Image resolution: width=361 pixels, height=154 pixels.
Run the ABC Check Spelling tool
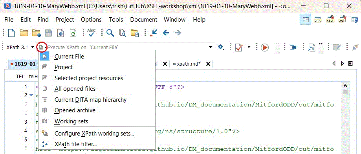point(92,33)
